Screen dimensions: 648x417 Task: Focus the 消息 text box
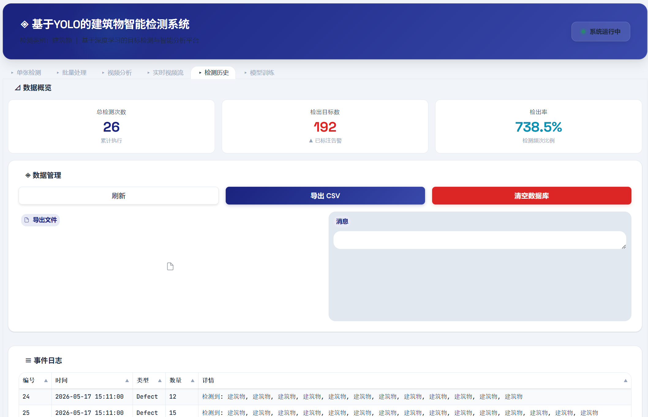(x=480, y=240)
